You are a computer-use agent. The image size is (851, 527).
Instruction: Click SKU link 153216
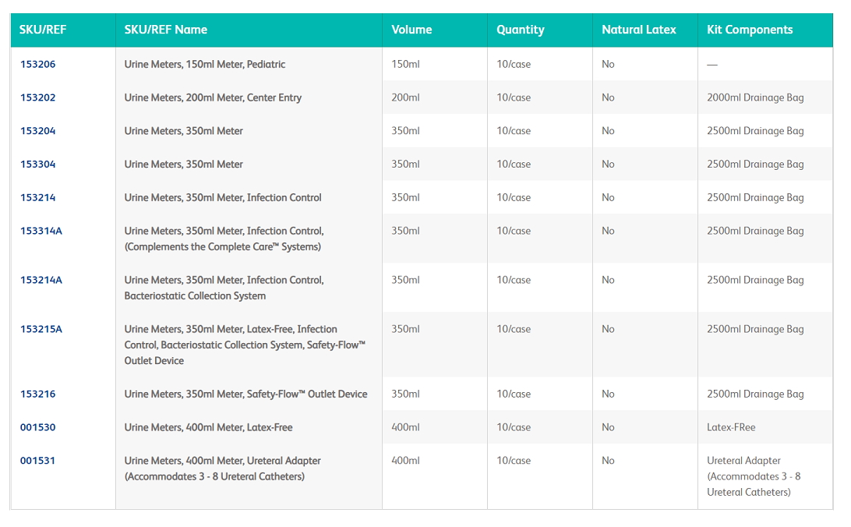coord(37,394)
